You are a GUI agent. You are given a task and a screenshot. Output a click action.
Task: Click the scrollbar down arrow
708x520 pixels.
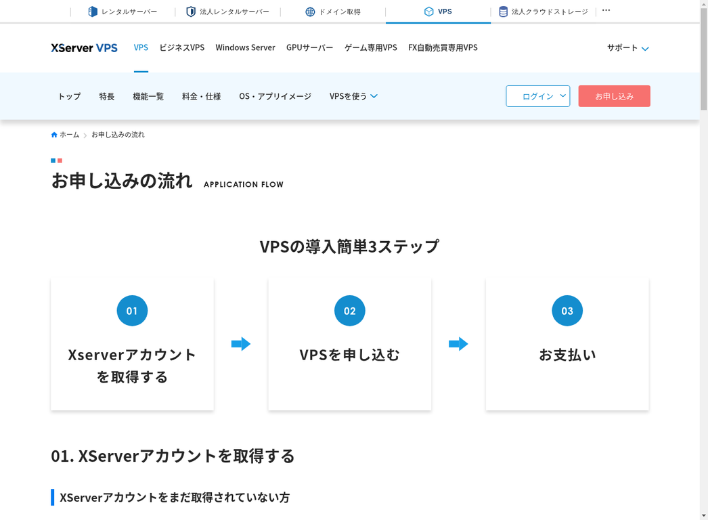point(703,515)
